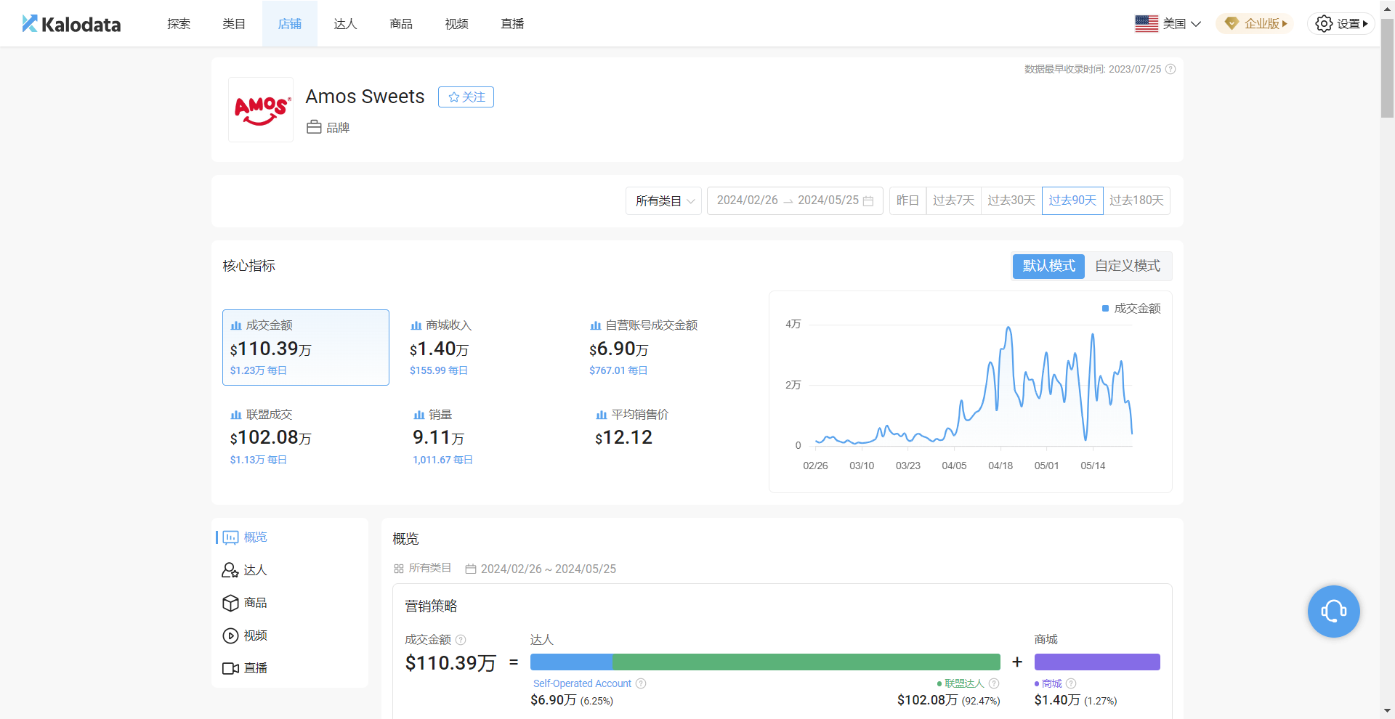
Task: Click the help icon beside 商城 legend
Action: [x=1071, y=683]
